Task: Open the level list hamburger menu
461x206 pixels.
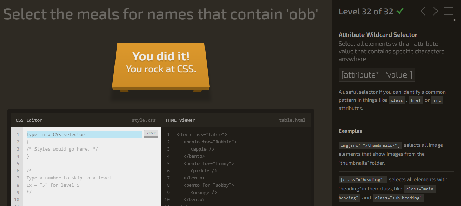Action: [x=449, y=11]
